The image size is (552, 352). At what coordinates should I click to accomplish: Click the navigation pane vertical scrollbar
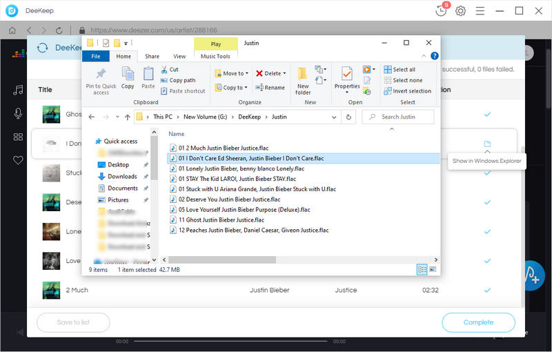[154, 159]
